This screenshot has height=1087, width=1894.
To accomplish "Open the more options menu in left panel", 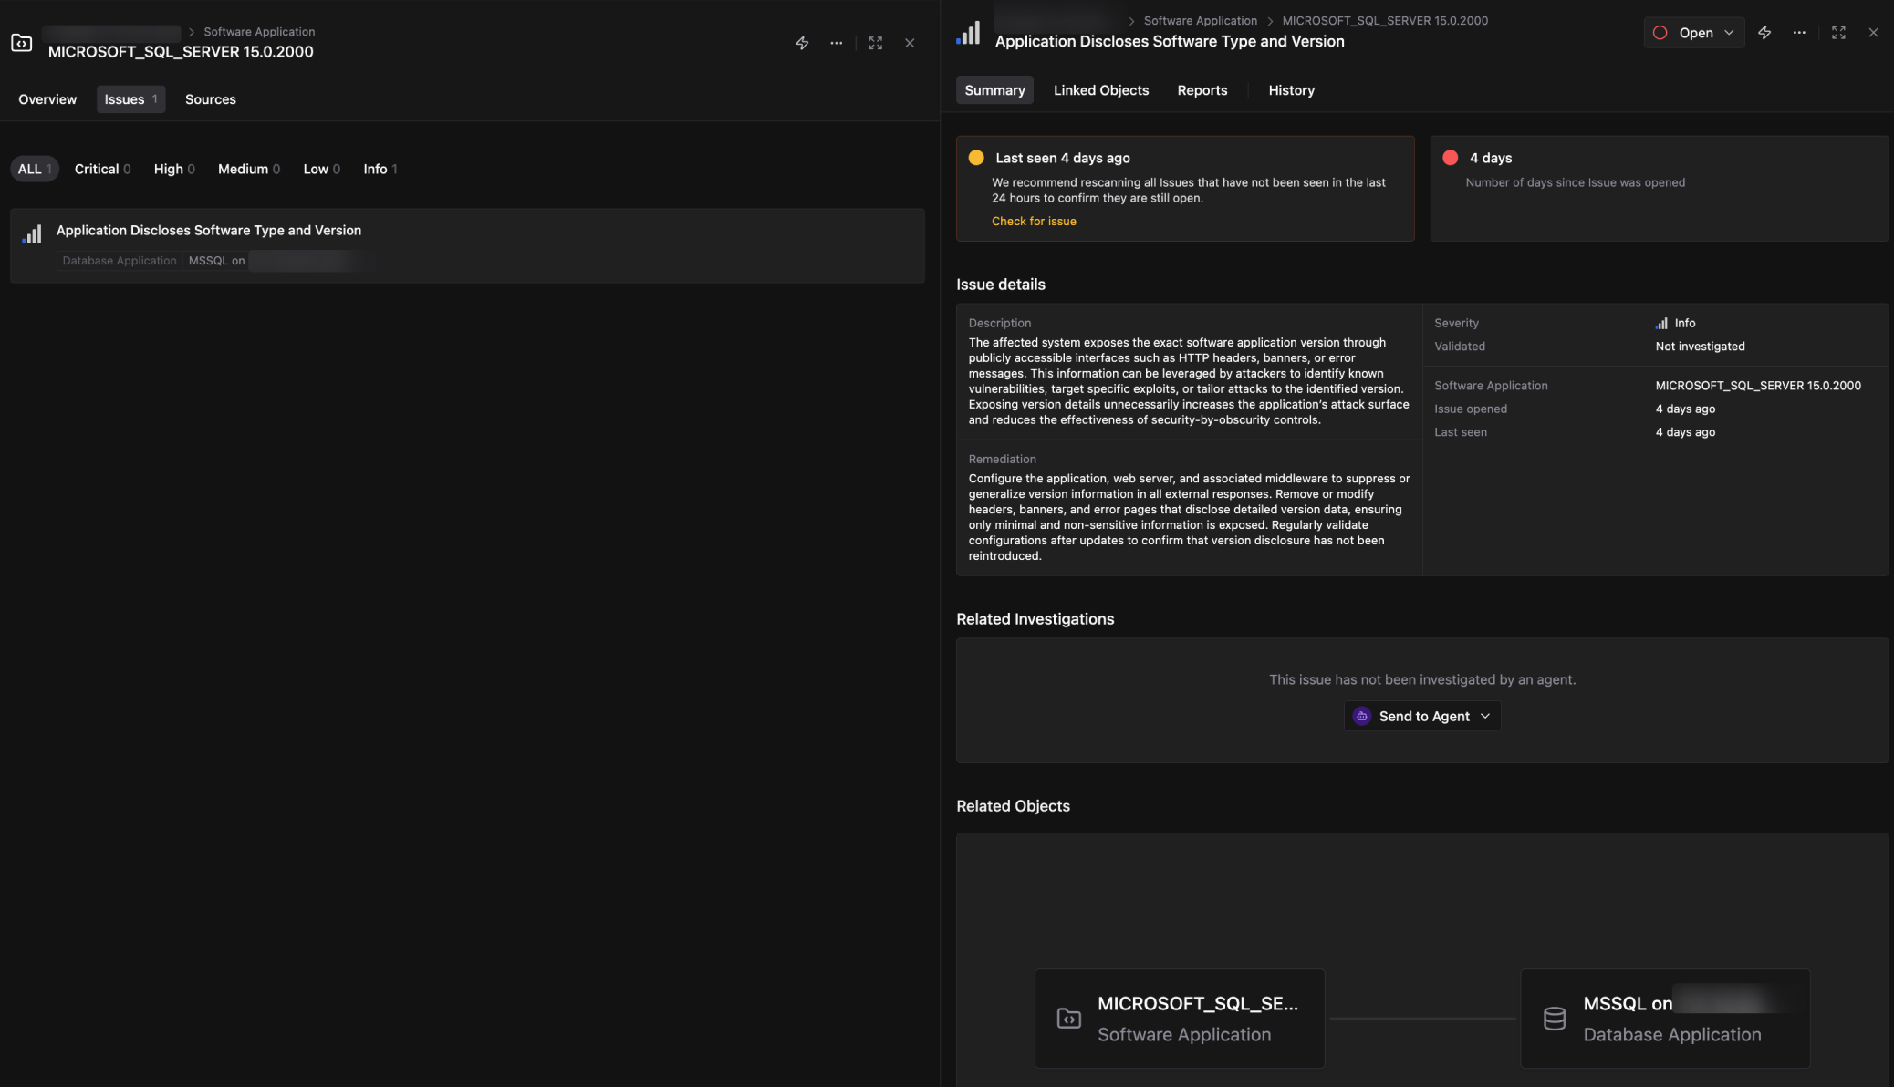I will pyautogui.click(x=837, y=43).
